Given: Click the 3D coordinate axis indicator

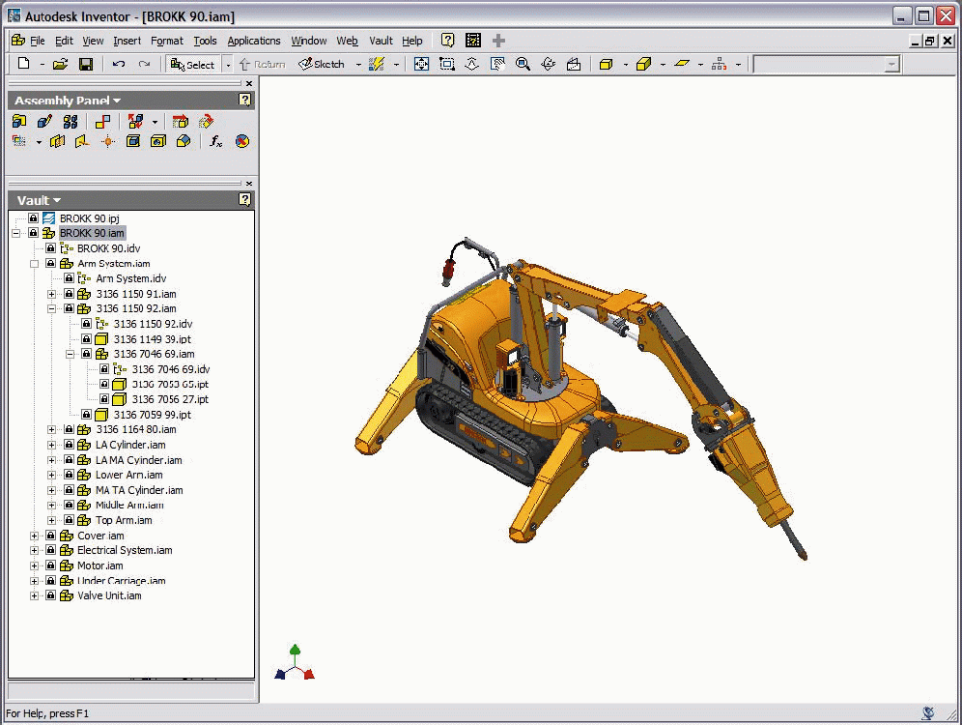Looking at the screenshot, I should point(295,663).
